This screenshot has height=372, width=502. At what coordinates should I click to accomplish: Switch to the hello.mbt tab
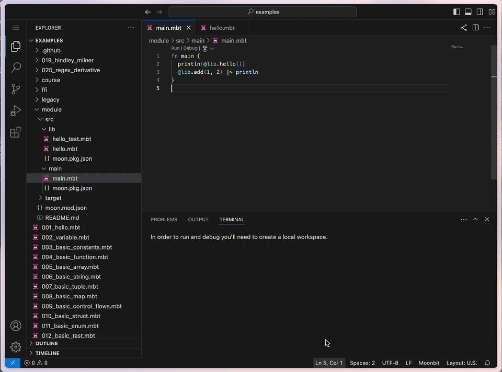222,28
